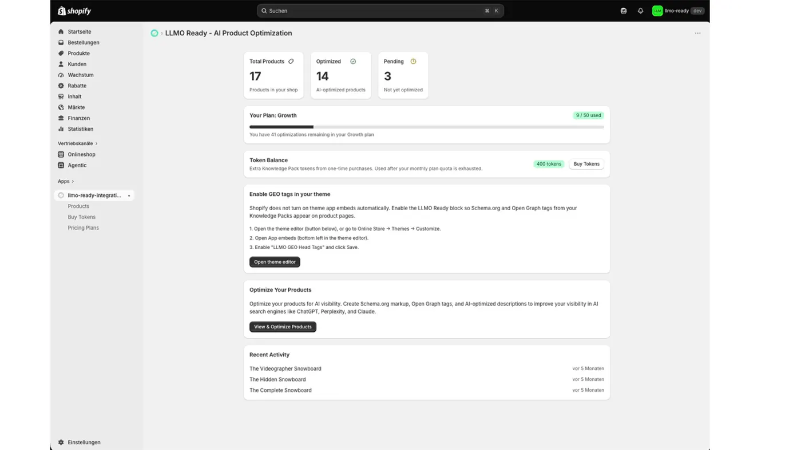
Task: Open the Kunden person icon
Action: [61, 65]
